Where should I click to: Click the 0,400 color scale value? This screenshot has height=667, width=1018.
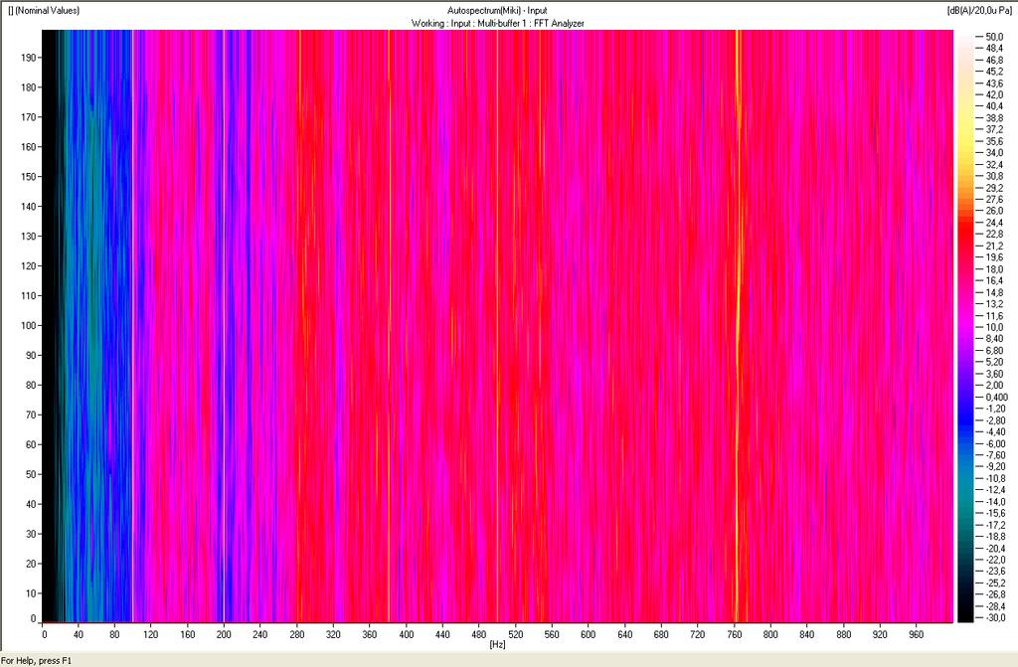click(996, 397)
